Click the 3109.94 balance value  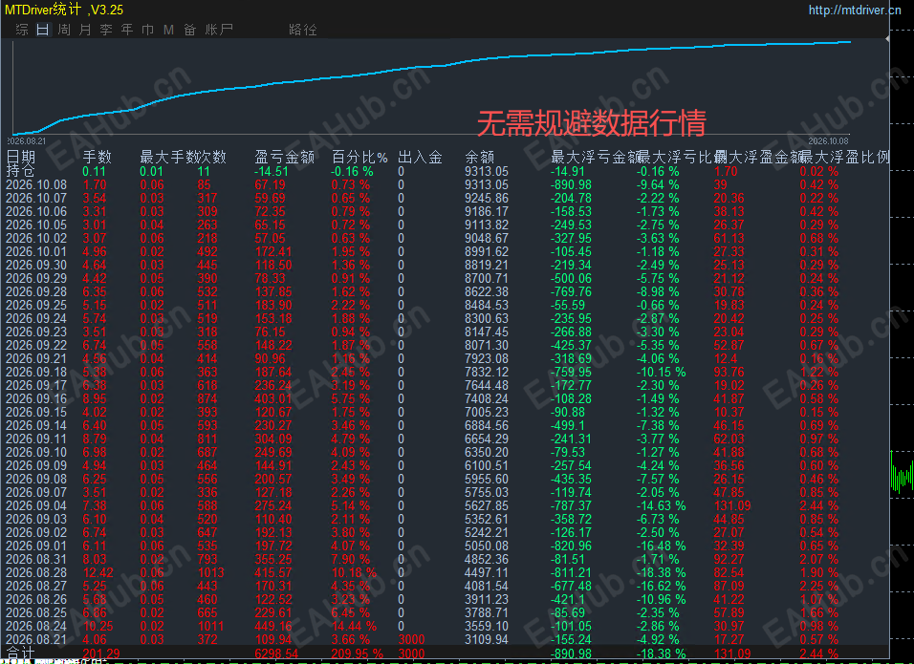487,639
